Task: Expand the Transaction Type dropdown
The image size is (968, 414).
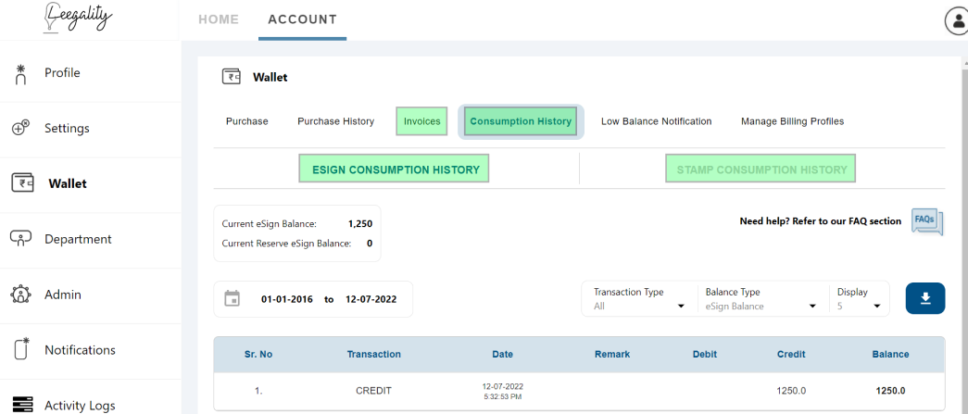Action: 639,299
